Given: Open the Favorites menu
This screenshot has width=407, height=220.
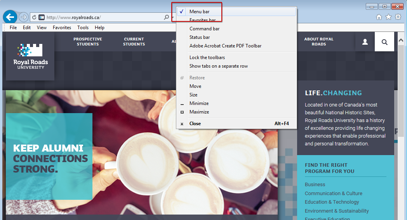Looking at the screenshot, I should (62, 28).
